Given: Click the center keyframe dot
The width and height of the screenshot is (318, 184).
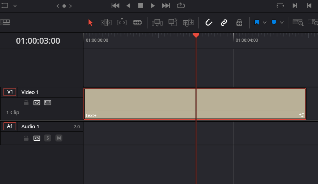Looking at the screenshot, I should pyautogui.click(x=64, y=6).
